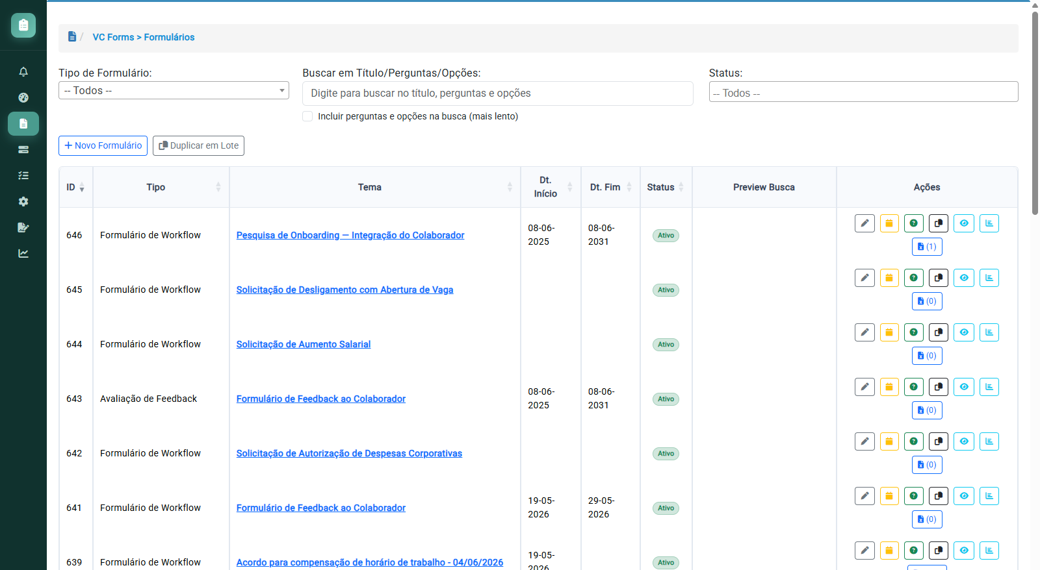Open the edit-form icon in sidebar
This screenshot has width=1040, height=570.
(x=23, y=227)
